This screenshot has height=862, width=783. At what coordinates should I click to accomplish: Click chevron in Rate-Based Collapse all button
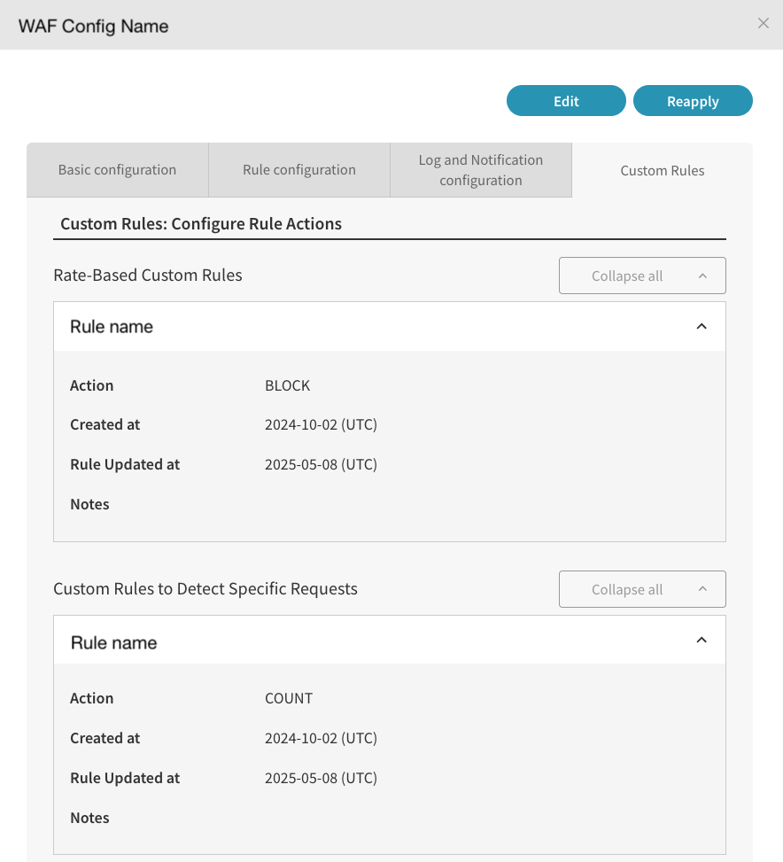point(702,276)
